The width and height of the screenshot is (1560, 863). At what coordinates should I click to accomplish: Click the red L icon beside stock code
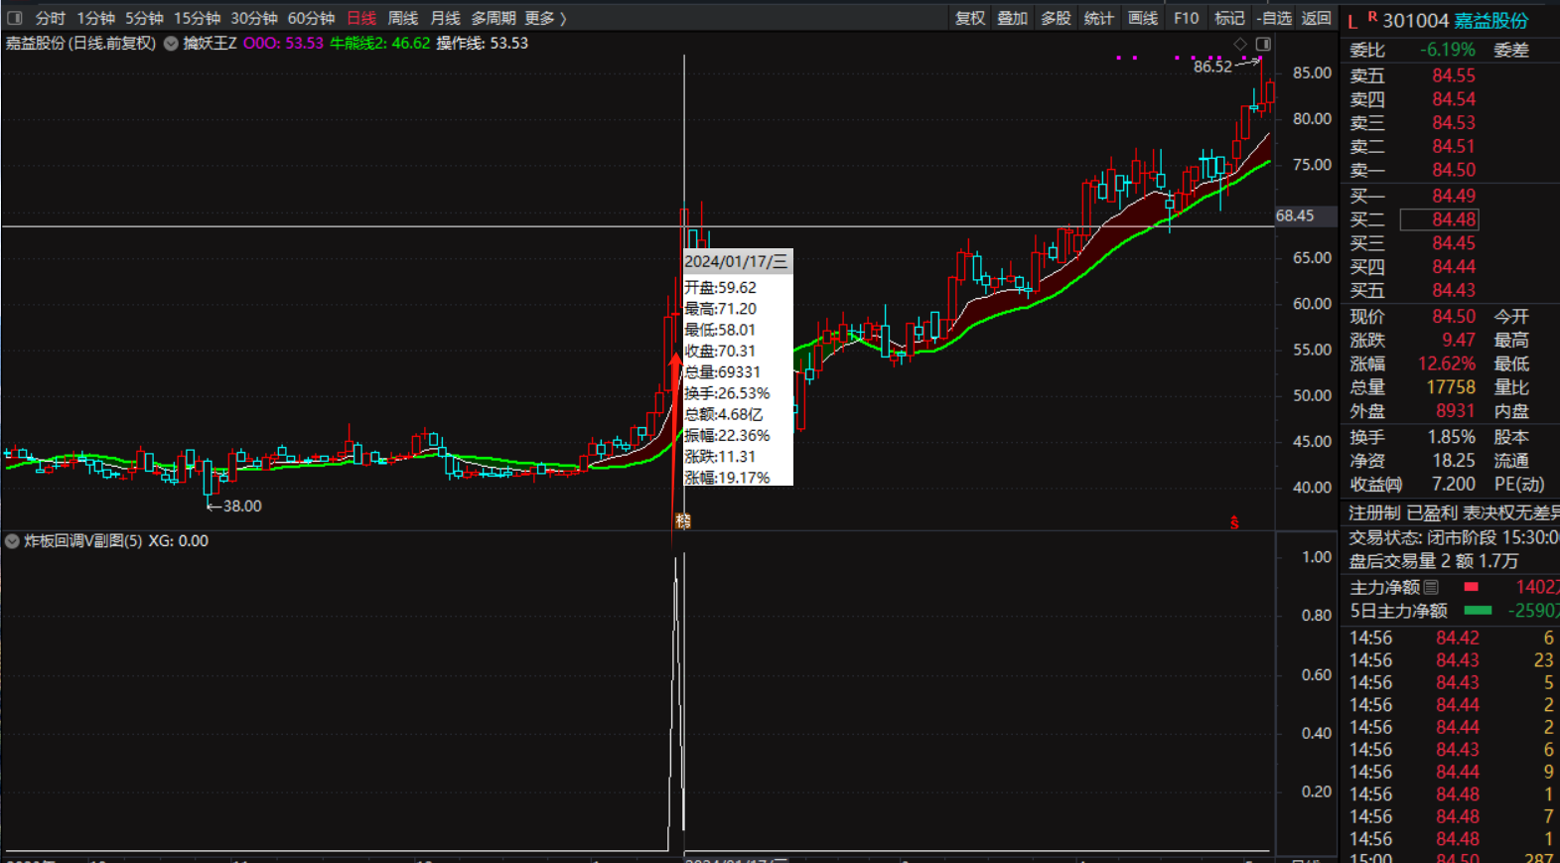(x=1352, y=22)
